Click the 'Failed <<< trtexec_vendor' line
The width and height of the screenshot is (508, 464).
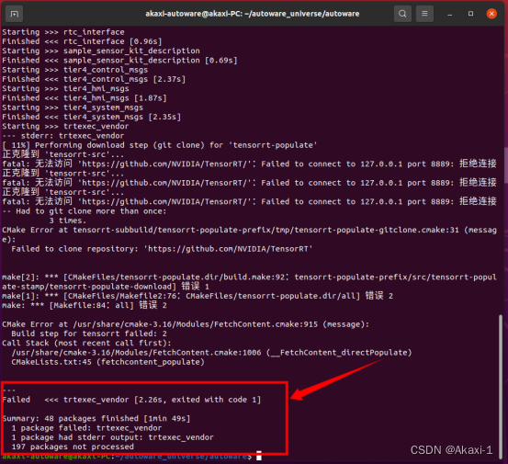pyautogui.click(x=131, y=400)
